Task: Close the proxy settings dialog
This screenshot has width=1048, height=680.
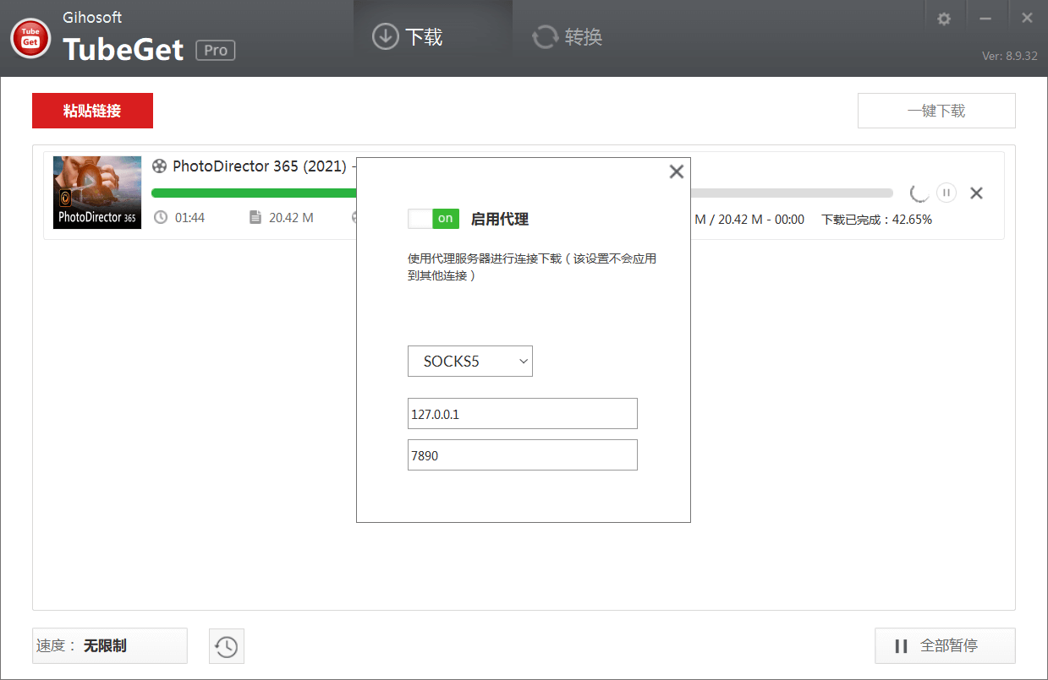Action: tap(676, 171)
